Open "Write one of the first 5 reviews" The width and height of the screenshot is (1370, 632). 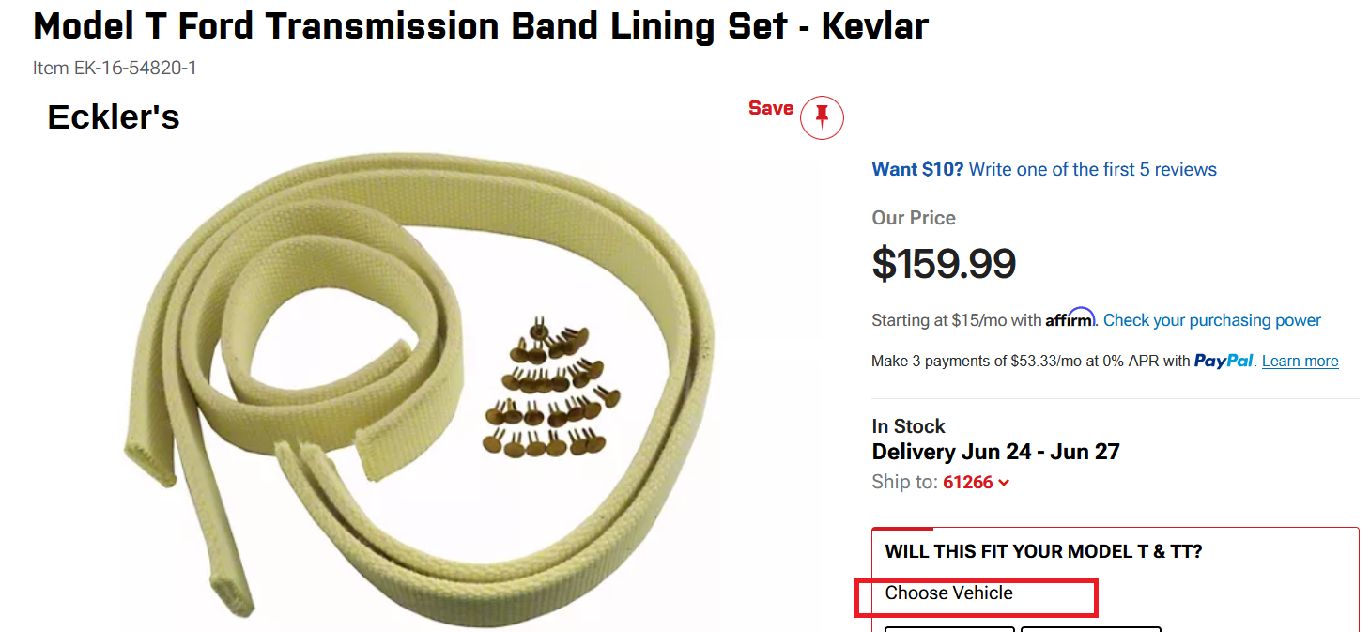coord(1092,170)
